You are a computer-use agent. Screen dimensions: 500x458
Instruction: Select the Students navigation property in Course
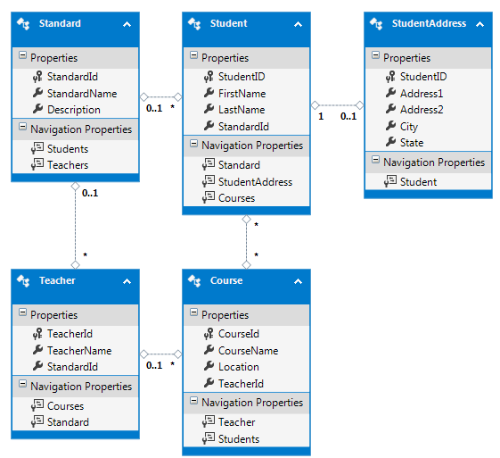[239, 439]
